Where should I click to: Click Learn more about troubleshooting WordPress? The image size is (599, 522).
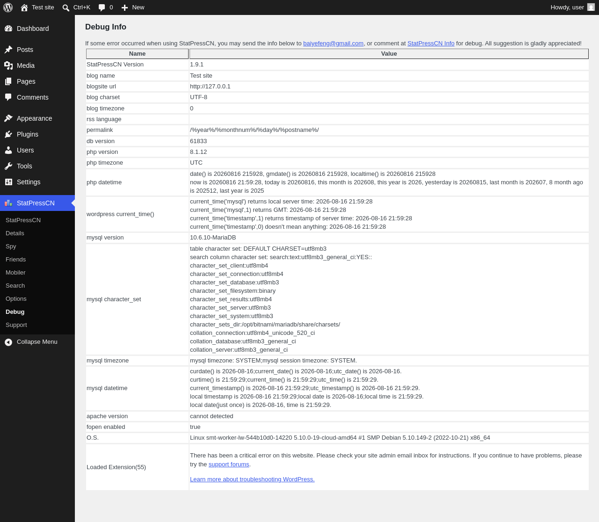point(252,479)
